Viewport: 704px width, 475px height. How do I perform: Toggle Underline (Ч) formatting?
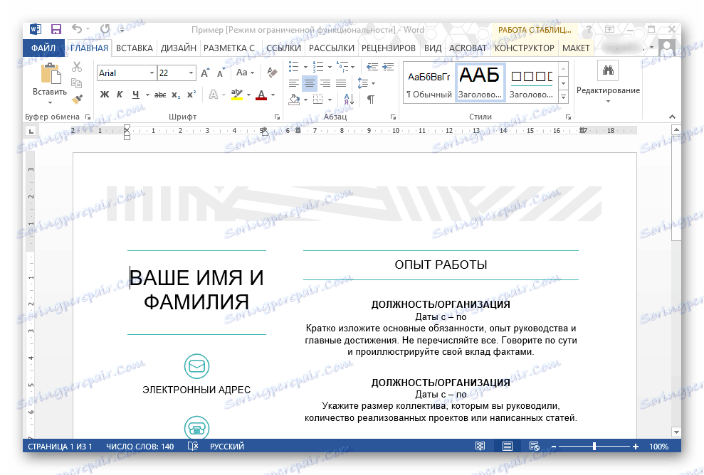[x=135, y=95]
